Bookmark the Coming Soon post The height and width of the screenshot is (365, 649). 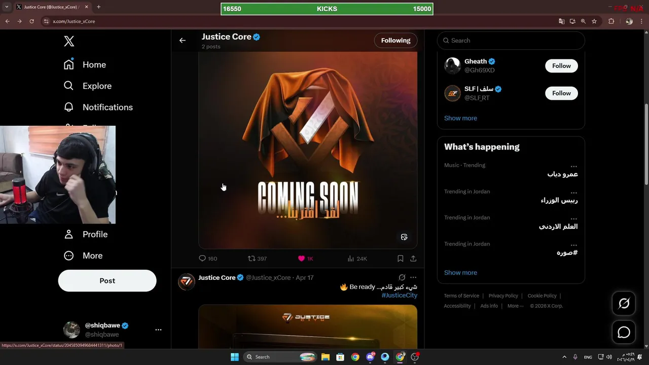click(x=401, y=259)
